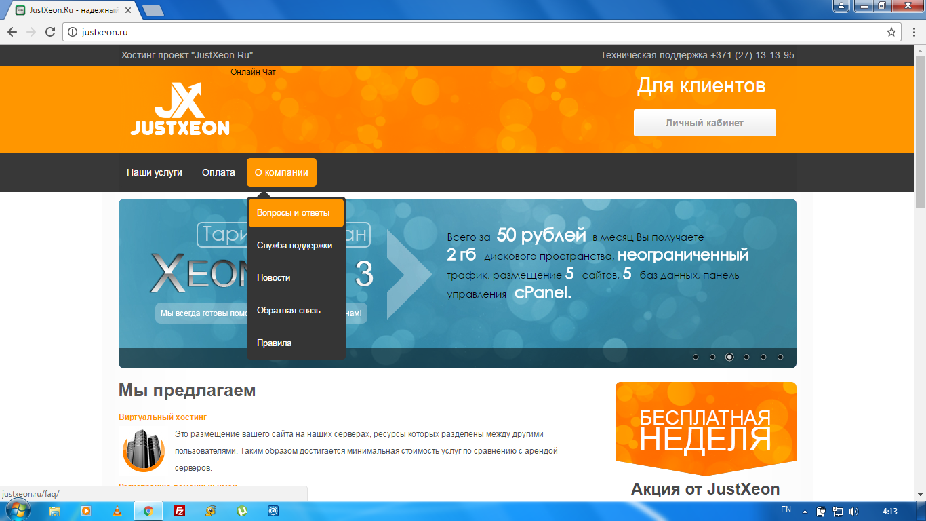Click the volume speaker tray icon

[x=853, y=512]
